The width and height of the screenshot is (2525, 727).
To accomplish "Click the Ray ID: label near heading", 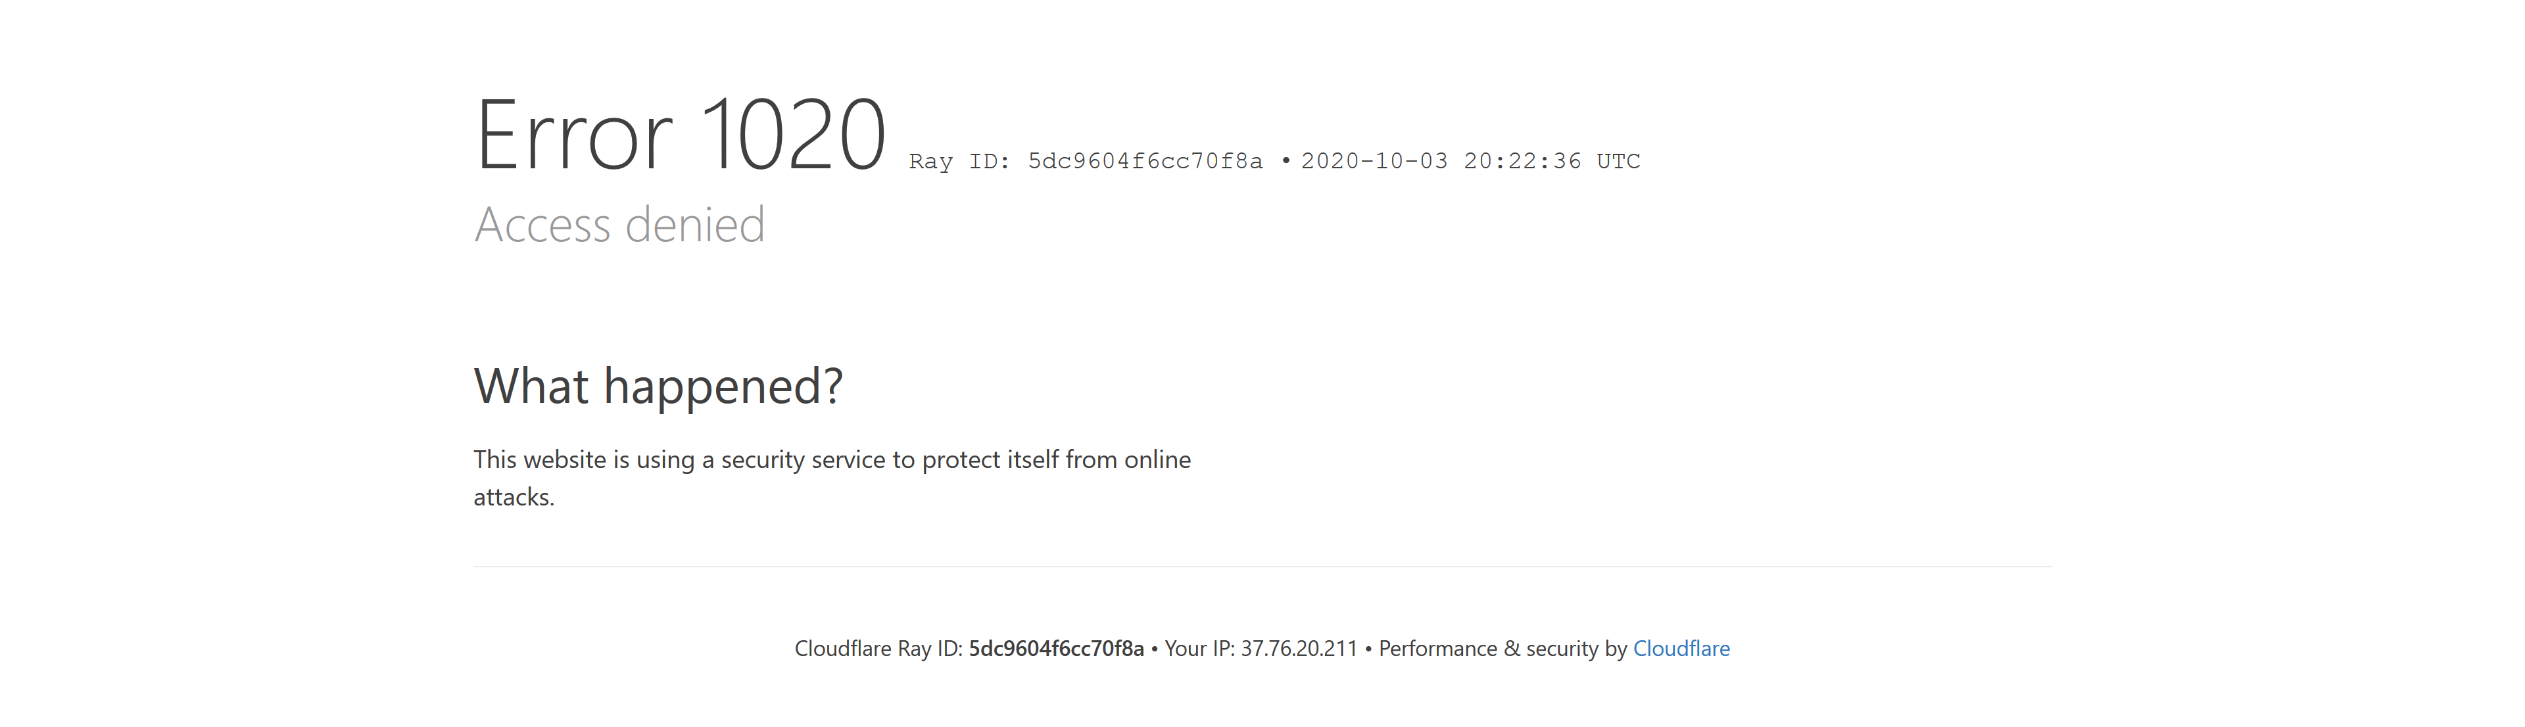I will 959,162.
